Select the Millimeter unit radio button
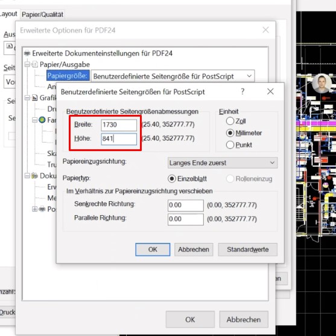 [230, 133]
